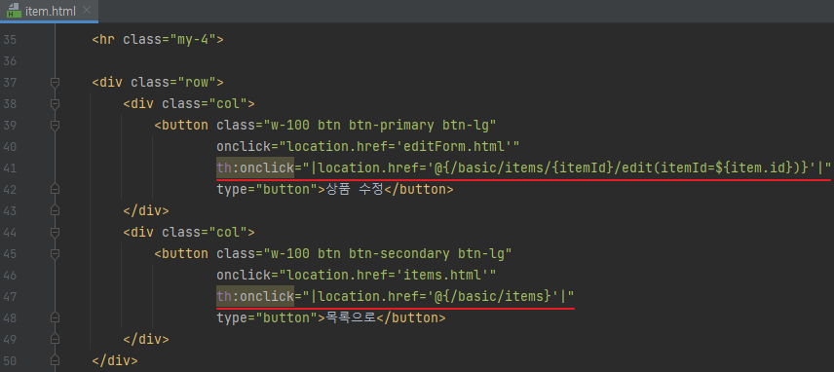This screenshot has width=834, height=372.
Task: Click onclick="location.href='items.html'" attribute
Action: 357,276
